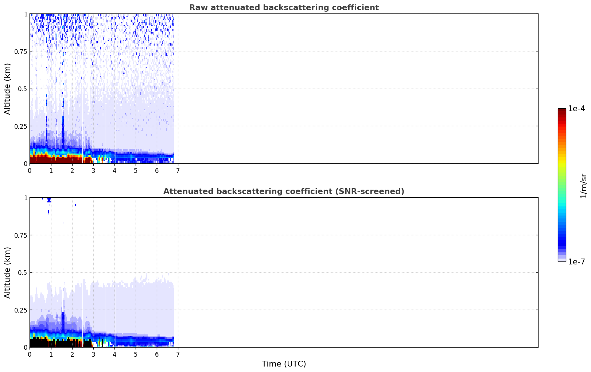Image resolution: width=591 pixels, height=372 pixels.
Task: Select the "0.25" altitude tick on the top plot
Action: pyautogui.click(x=20, y=126)
